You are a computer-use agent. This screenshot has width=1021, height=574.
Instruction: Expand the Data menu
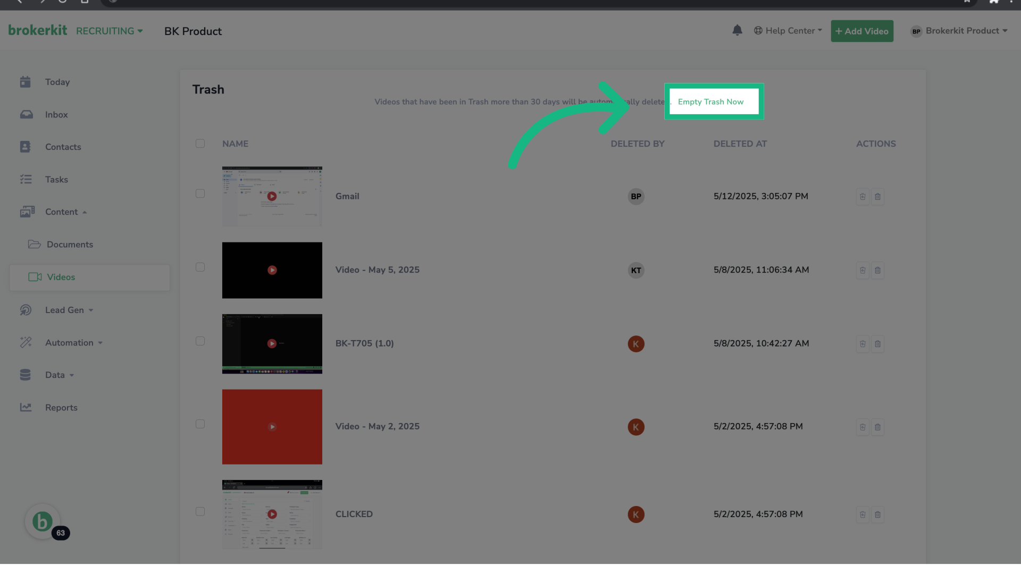click(60, 375)
